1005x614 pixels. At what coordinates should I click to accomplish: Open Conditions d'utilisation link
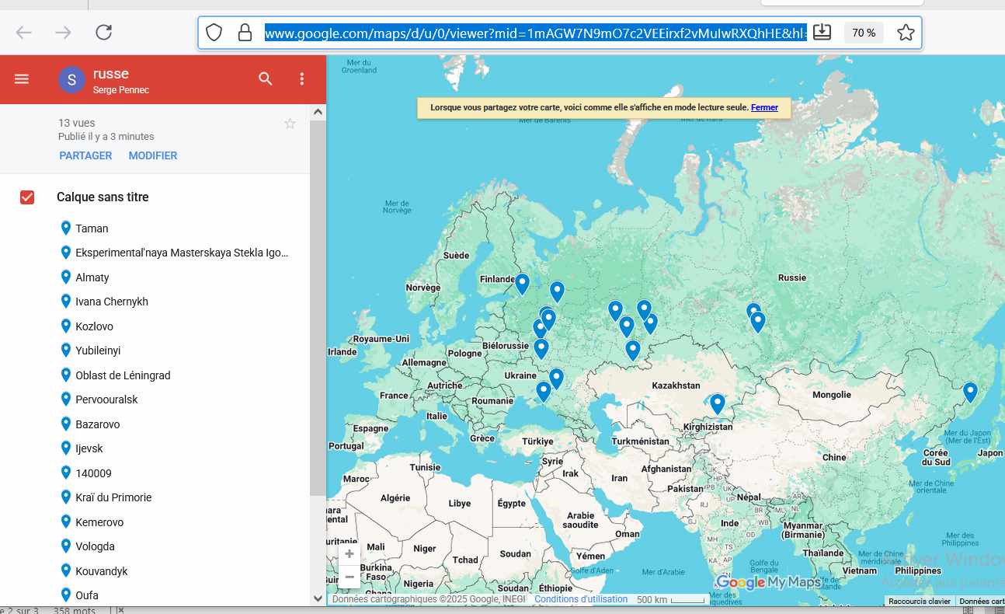coord(581,599)
